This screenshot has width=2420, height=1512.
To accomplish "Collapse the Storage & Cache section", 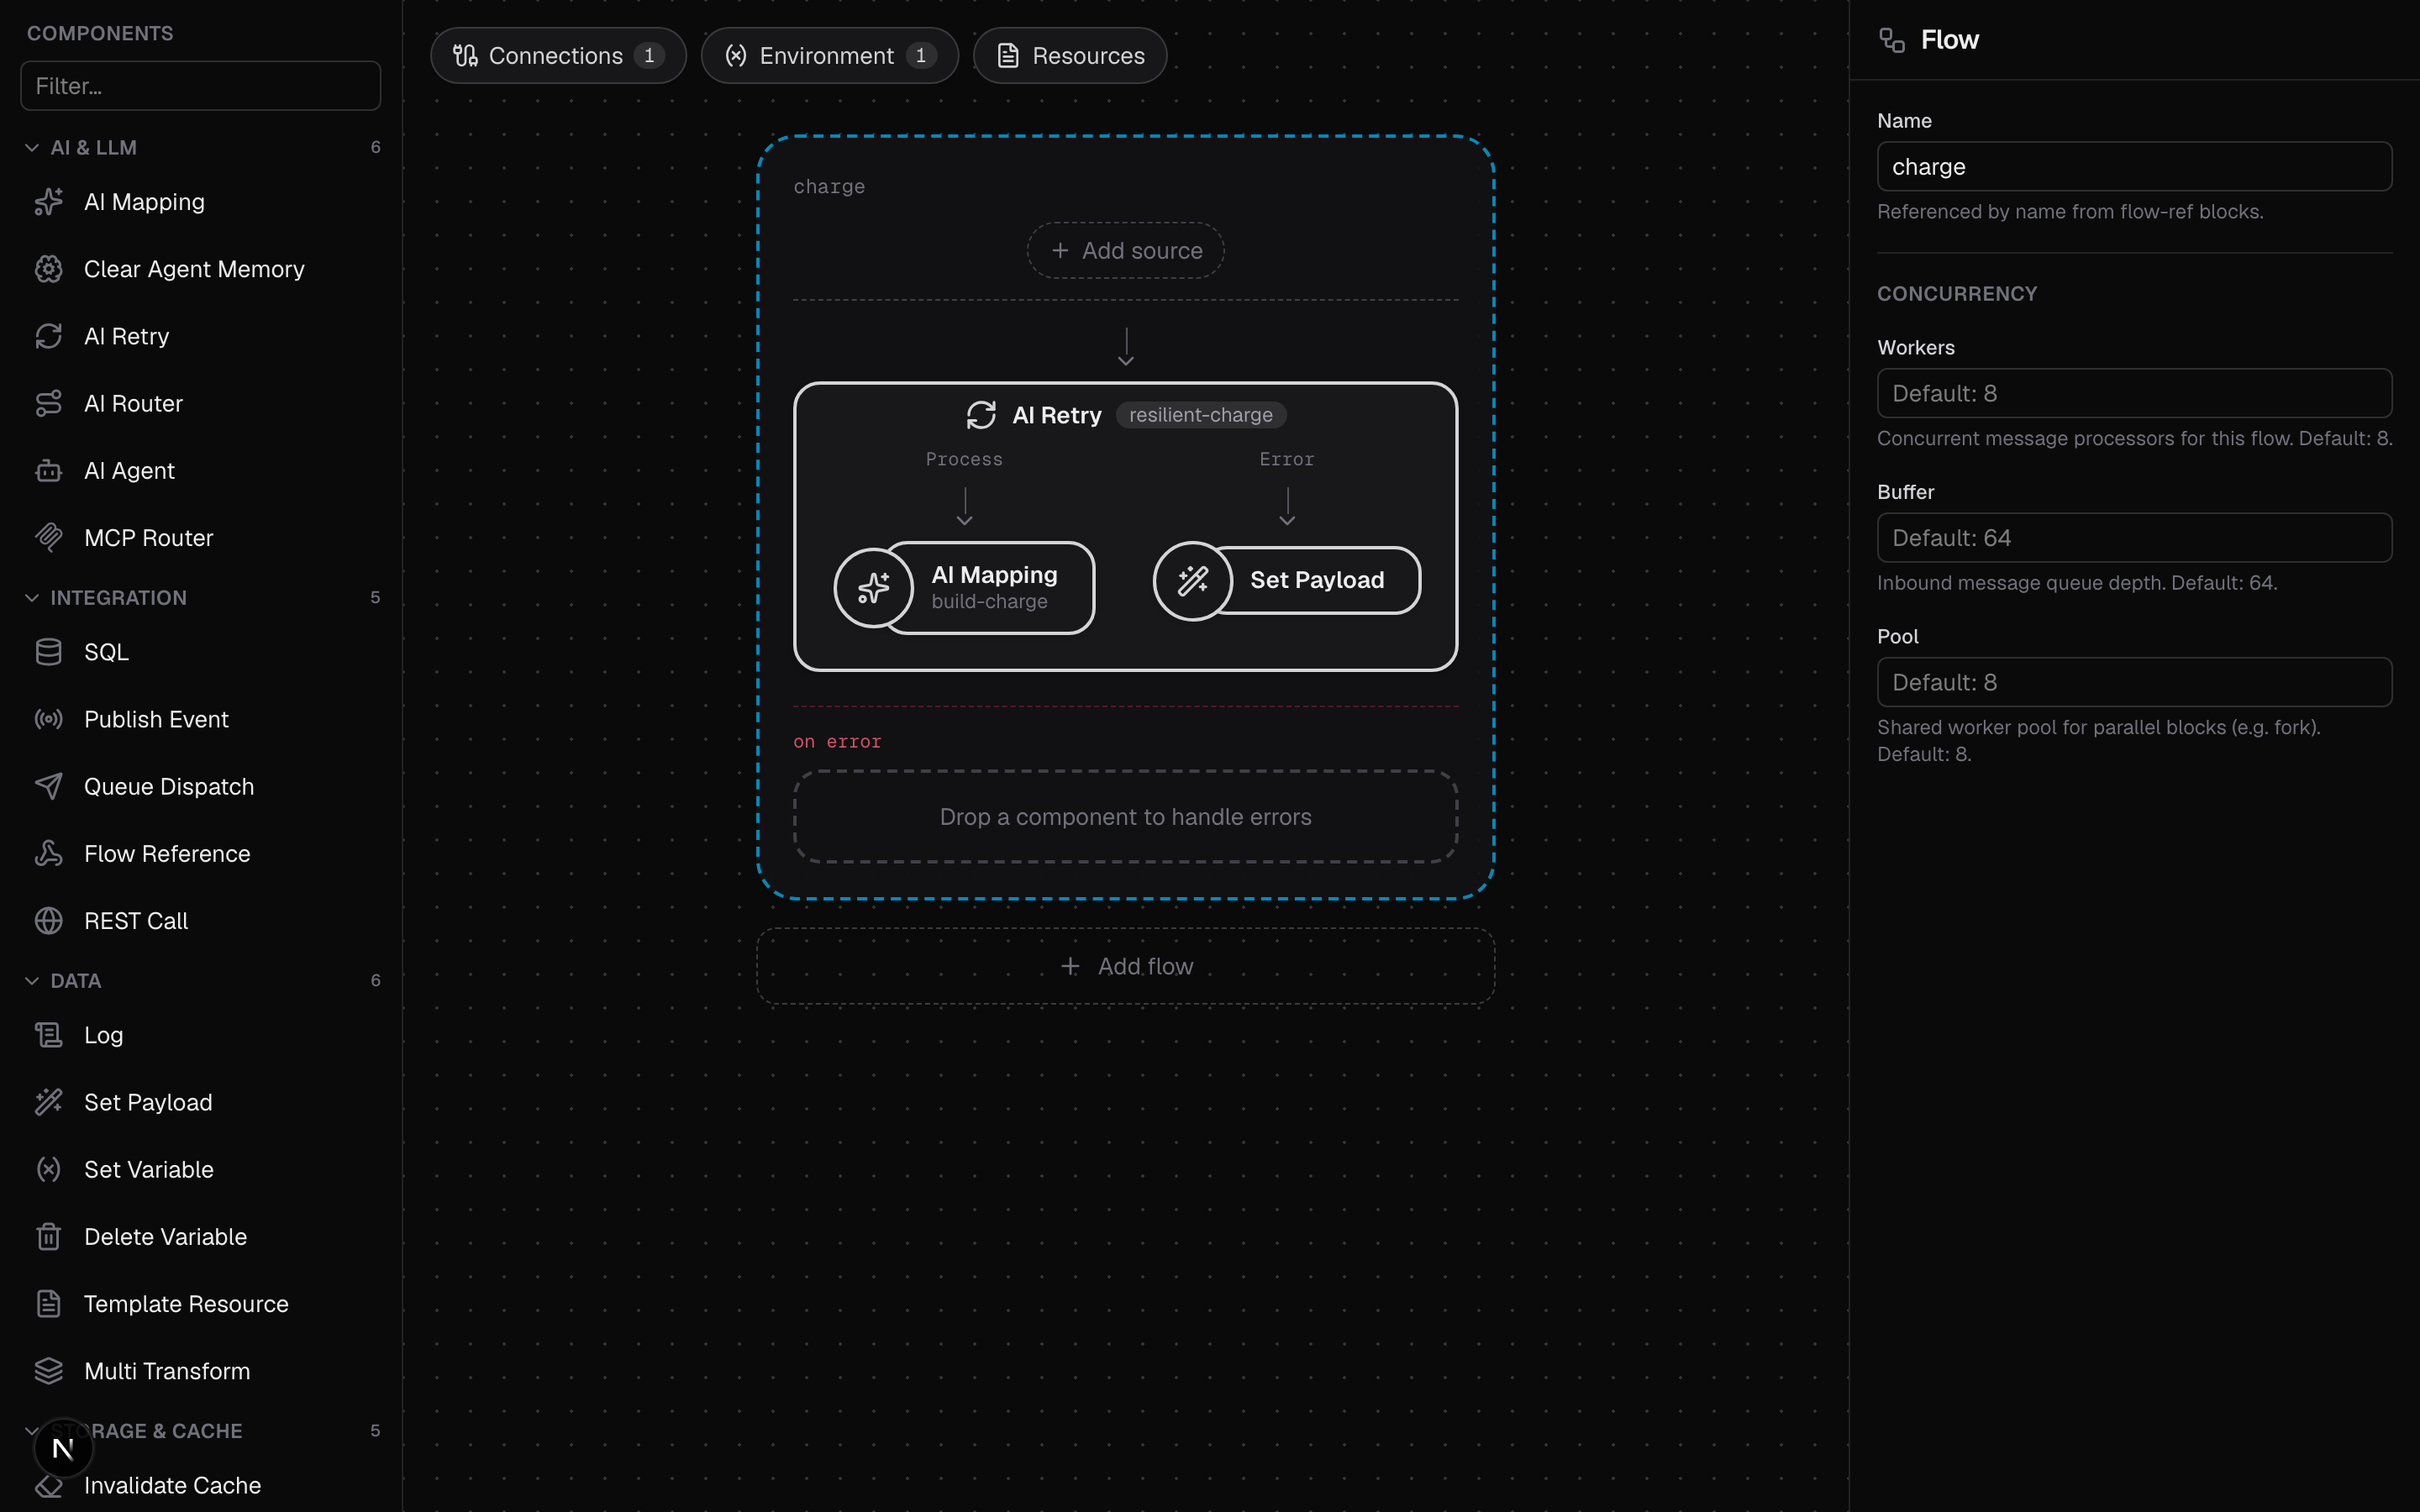I will point(32,1430).
